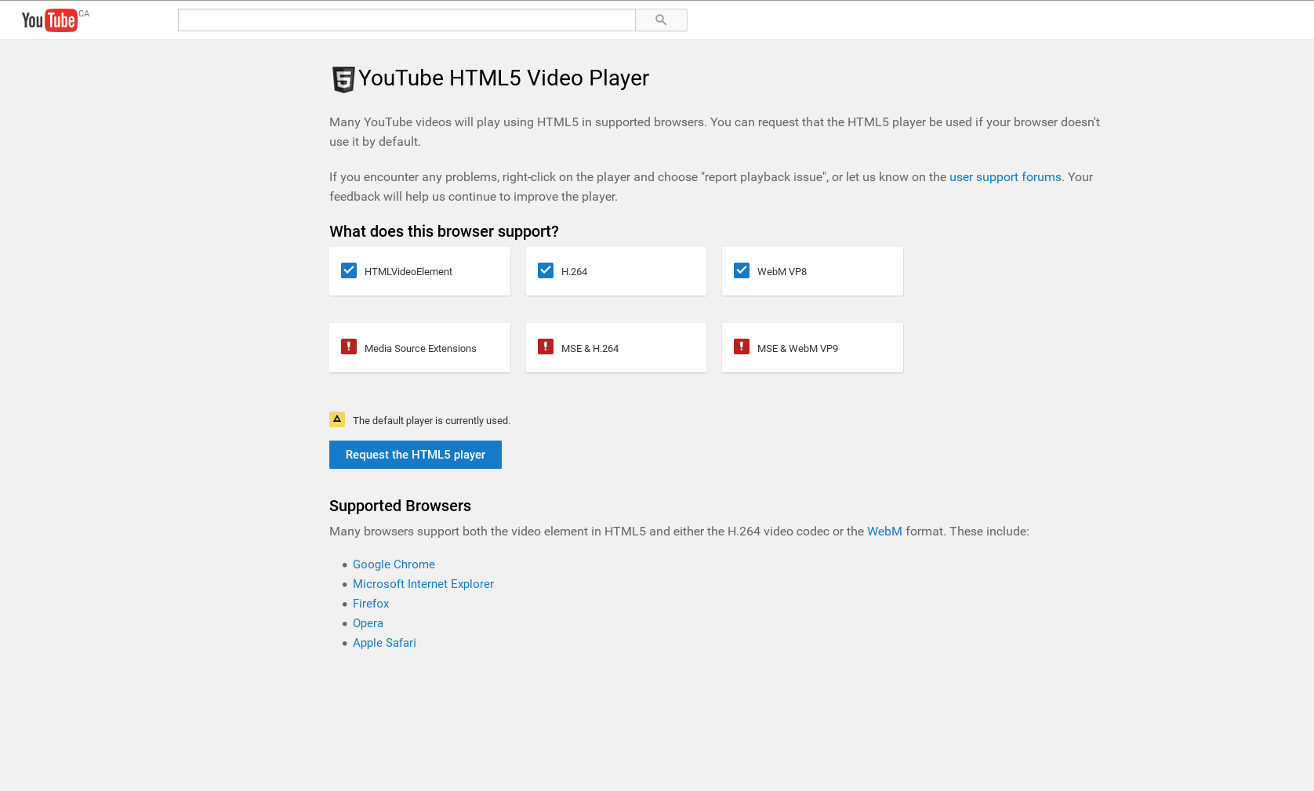Open the Google Chrome link
Viewport: 1314px width, 791px height.
pos(394,564)
